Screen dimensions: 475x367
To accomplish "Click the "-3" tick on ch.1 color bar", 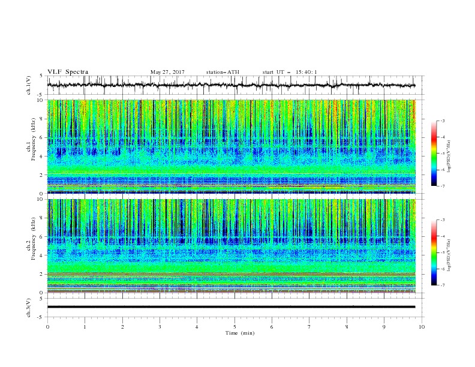I will tap(442, 121).
